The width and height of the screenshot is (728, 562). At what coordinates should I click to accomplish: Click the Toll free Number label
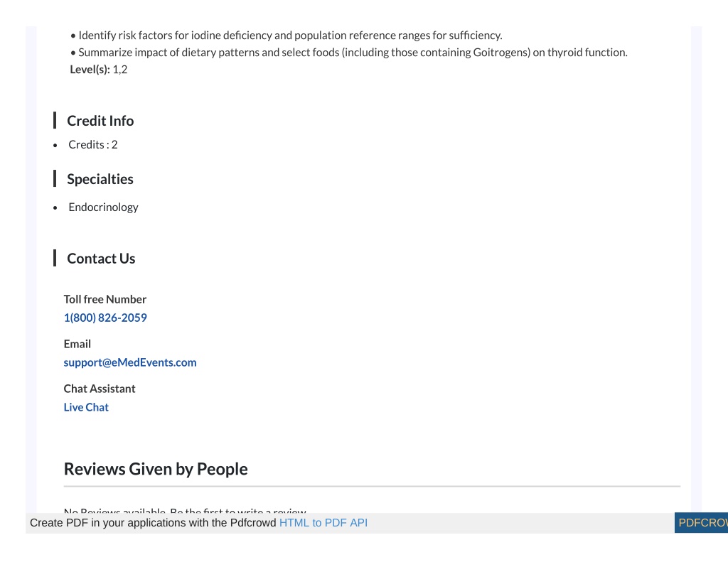tap(105, 299)
